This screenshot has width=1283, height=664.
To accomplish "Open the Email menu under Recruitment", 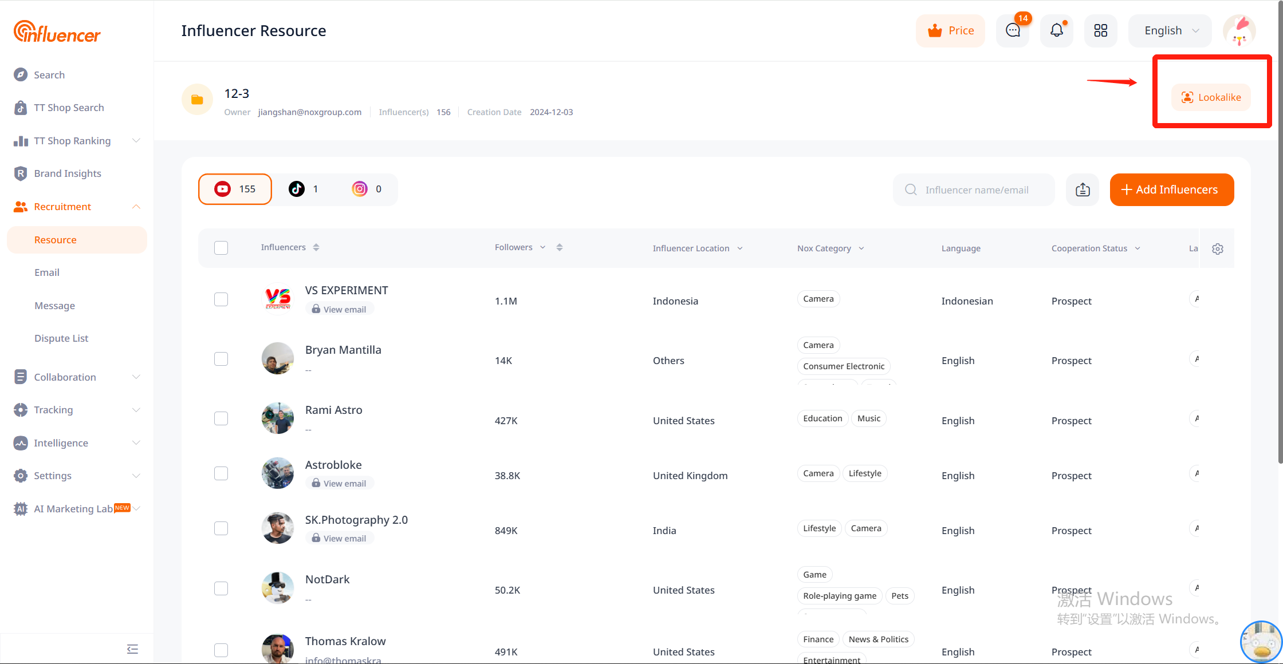I will (x=47, y=272).
